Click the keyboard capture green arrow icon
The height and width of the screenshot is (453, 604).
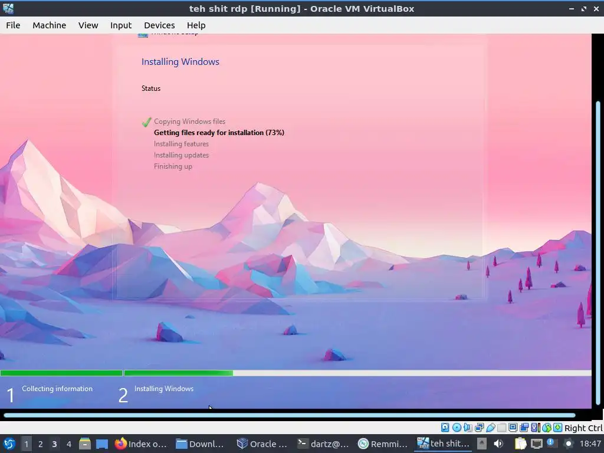click(x=558, y=428)
